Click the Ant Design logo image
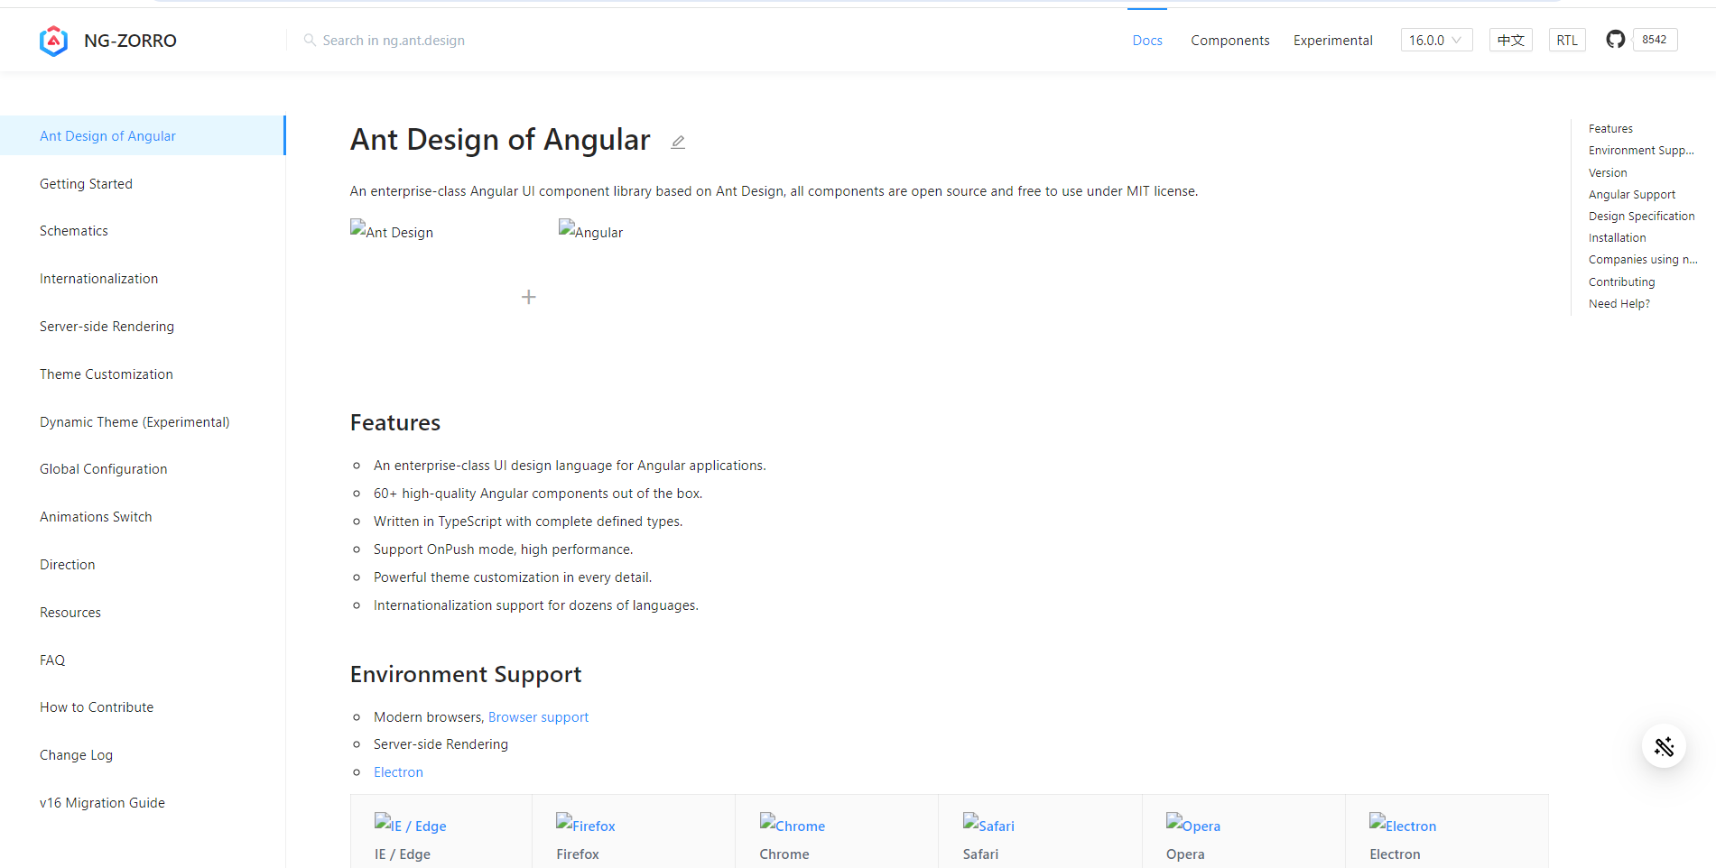 tap(392, 231)
